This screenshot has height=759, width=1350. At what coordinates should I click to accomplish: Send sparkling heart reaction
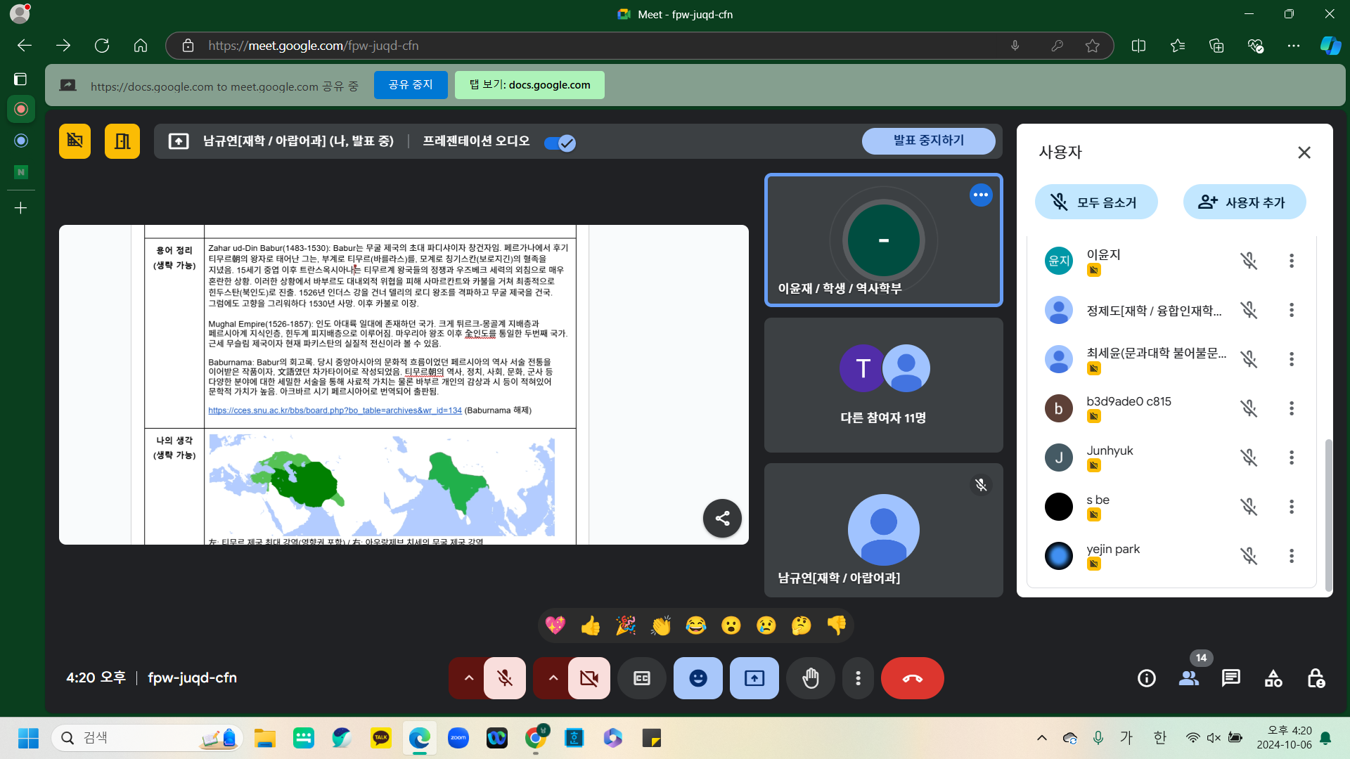click(x=555, y=625)
